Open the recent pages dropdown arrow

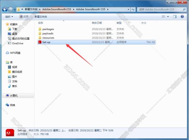coord(15,10)
